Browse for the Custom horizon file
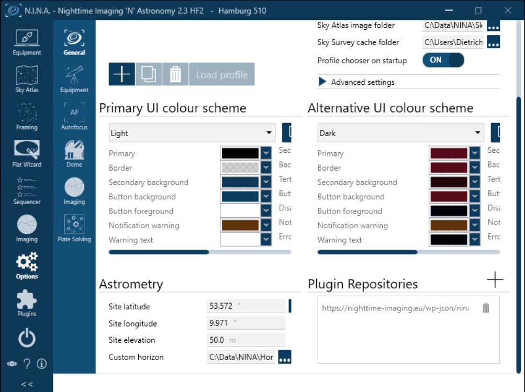This screenshot has height=392, width=525. (x=285, y=357)
